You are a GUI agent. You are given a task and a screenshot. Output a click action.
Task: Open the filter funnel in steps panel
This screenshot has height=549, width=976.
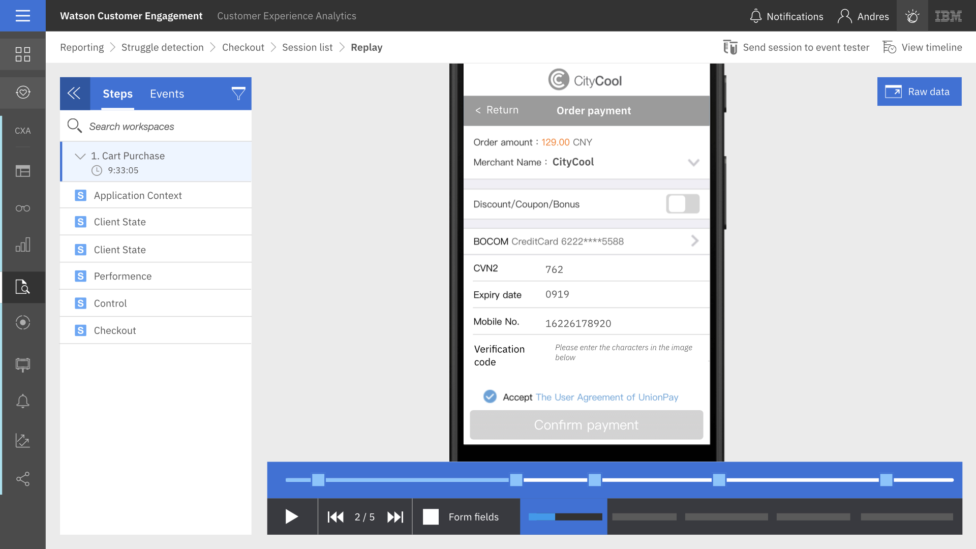tap(238, 94)
